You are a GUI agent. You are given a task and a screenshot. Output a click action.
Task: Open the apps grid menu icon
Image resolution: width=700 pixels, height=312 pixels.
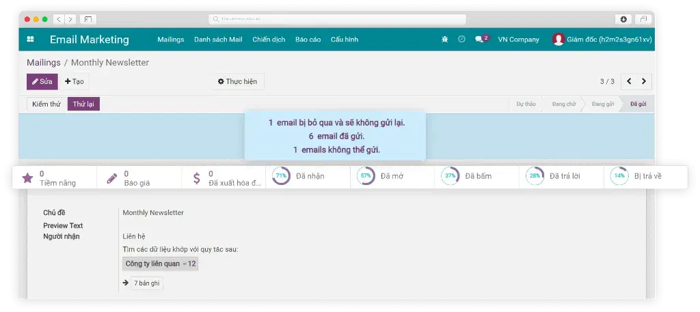tap(30, 40)
